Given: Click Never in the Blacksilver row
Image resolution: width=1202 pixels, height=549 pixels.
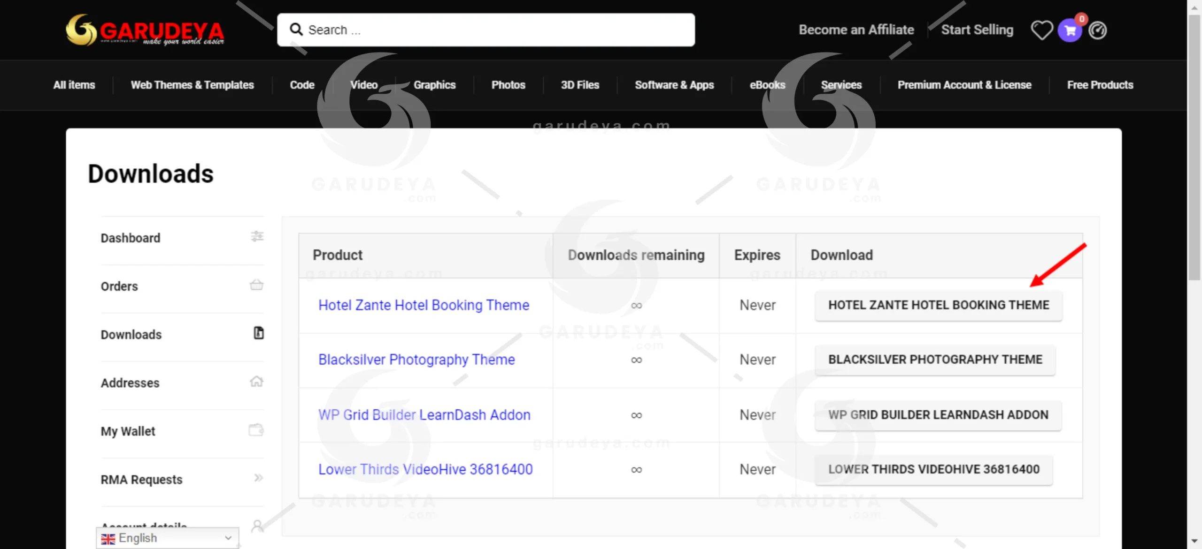Looking at the screenshot, I should [757, 359].
